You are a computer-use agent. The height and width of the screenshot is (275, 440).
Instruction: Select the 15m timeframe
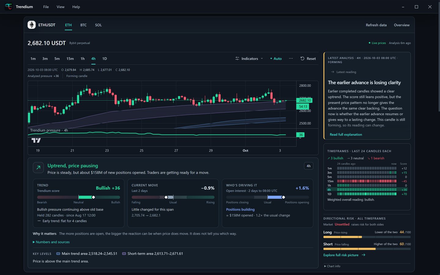70,59
